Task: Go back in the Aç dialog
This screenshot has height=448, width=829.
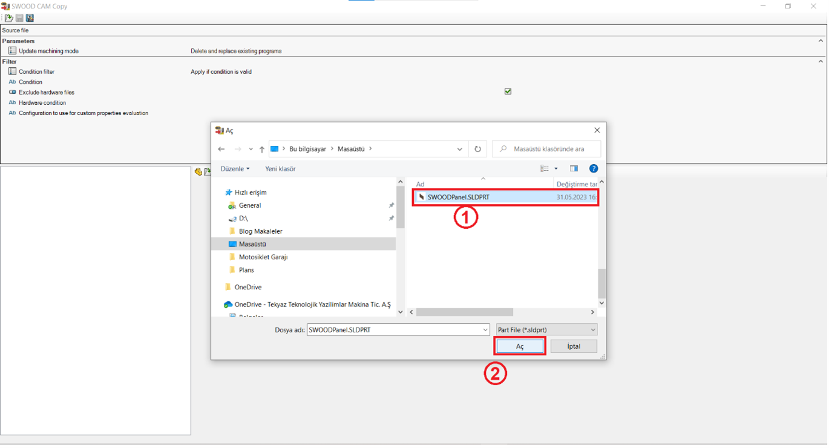Action: (x=221, y=149)
